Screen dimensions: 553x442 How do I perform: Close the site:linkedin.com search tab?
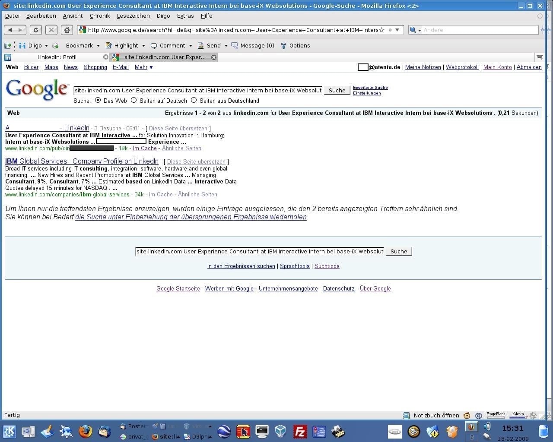tap(213, 57)
